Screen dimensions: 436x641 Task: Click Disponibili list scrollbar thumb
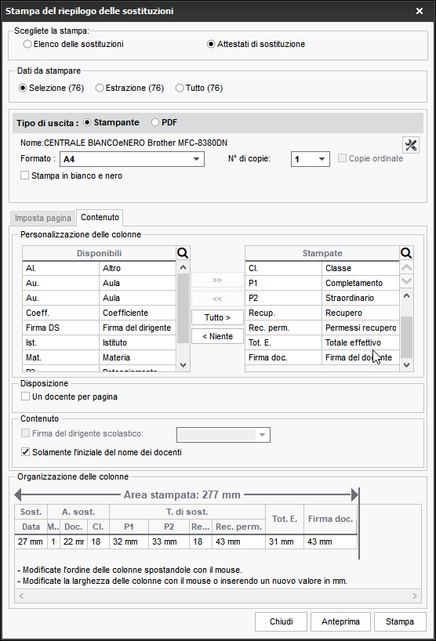[183, 309]
